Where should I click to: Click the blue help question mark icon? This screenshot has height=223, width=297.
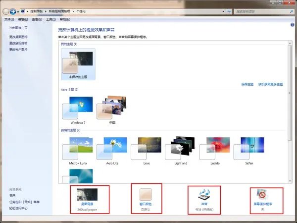pos(293,25)
